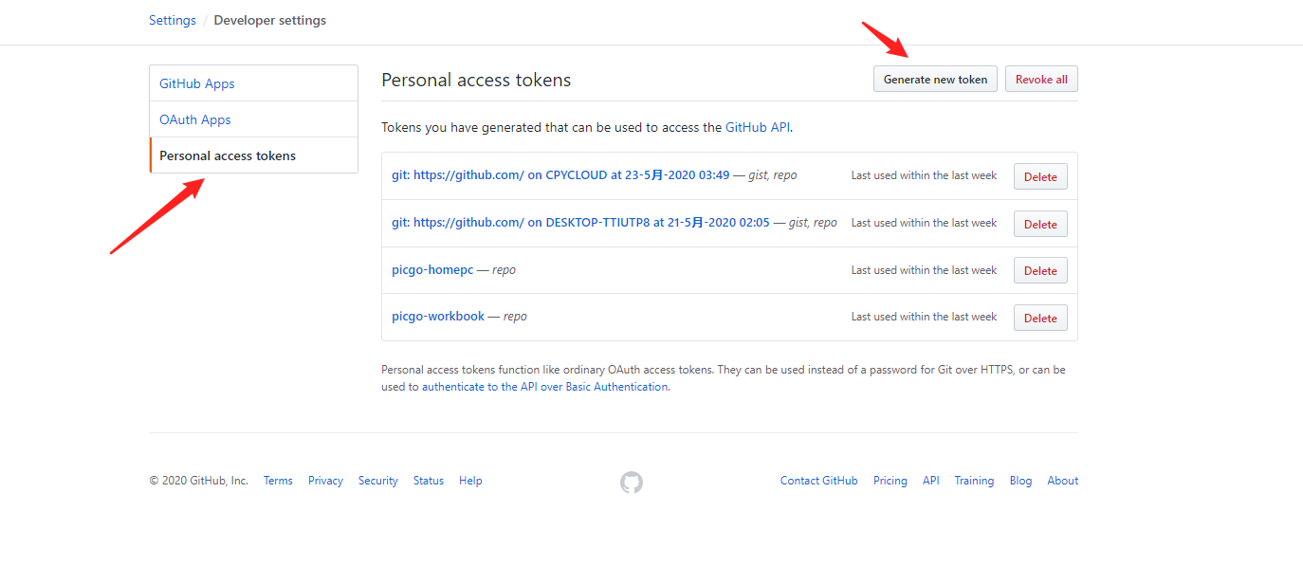
Task: Delete the picgo-homepc token
Action: [1040, 270]
